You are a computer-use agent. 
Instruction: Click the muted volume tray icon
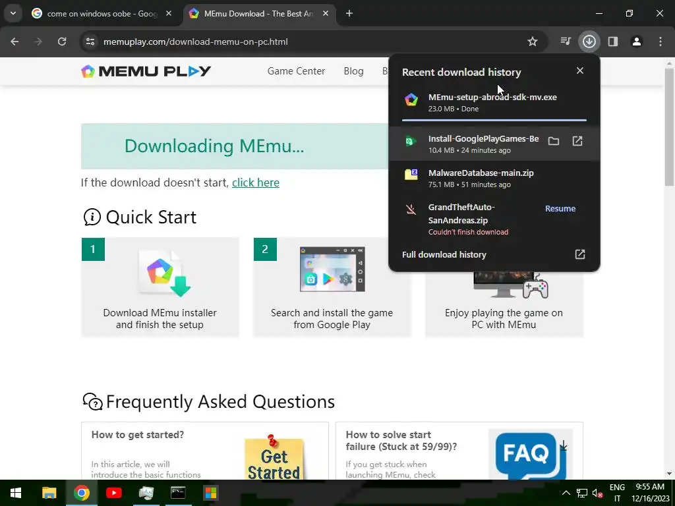597,493
